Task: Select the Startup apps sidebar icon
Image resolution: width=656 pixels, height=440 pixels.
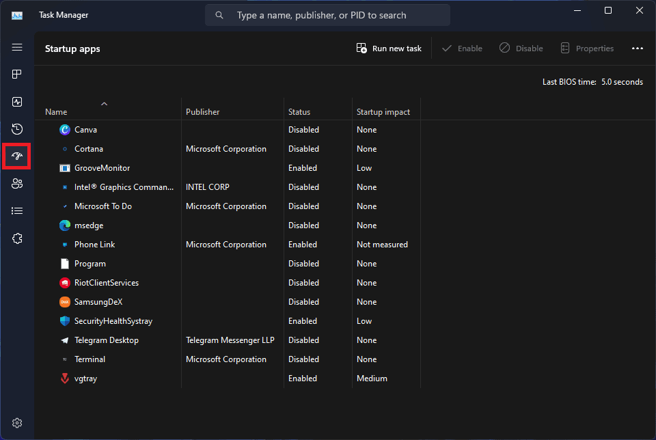Action: [x=17, y=156]
